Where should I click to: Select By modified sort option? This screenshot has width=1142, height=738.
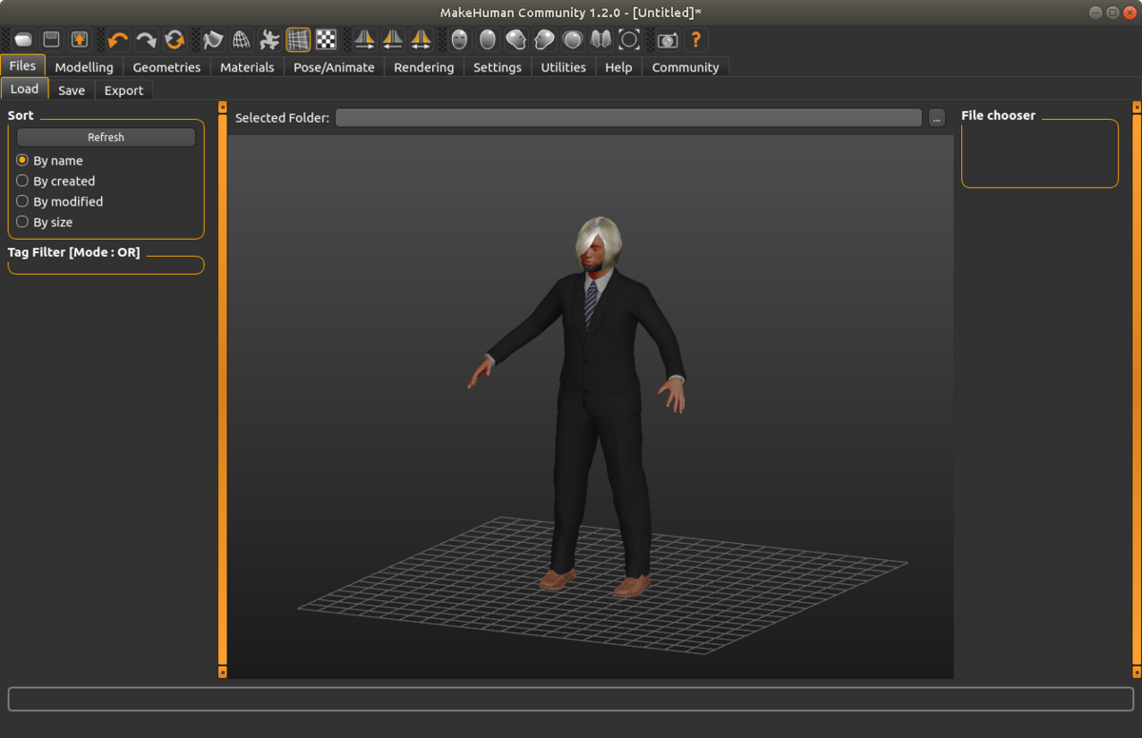click(23, 202)
